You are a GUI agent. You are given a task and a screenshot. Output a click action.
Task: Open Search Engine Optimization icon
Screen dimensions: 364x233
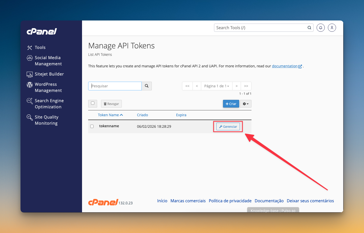click(x=30, y=101)
